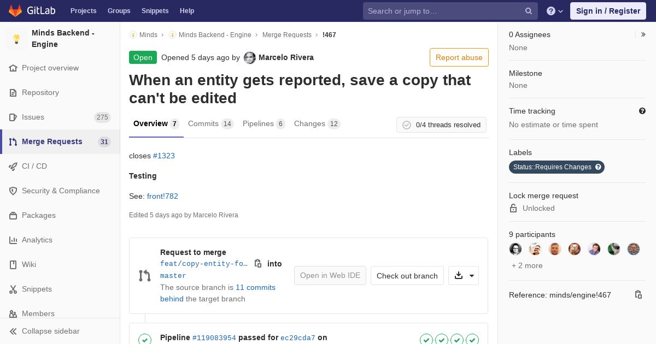Open 11 commits behind link
Screen dimensions: 656x344
pyautogui.click(x=218, y=293)
